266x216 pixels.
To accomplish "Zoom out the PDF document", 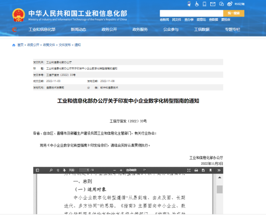I will click(114, 170).
